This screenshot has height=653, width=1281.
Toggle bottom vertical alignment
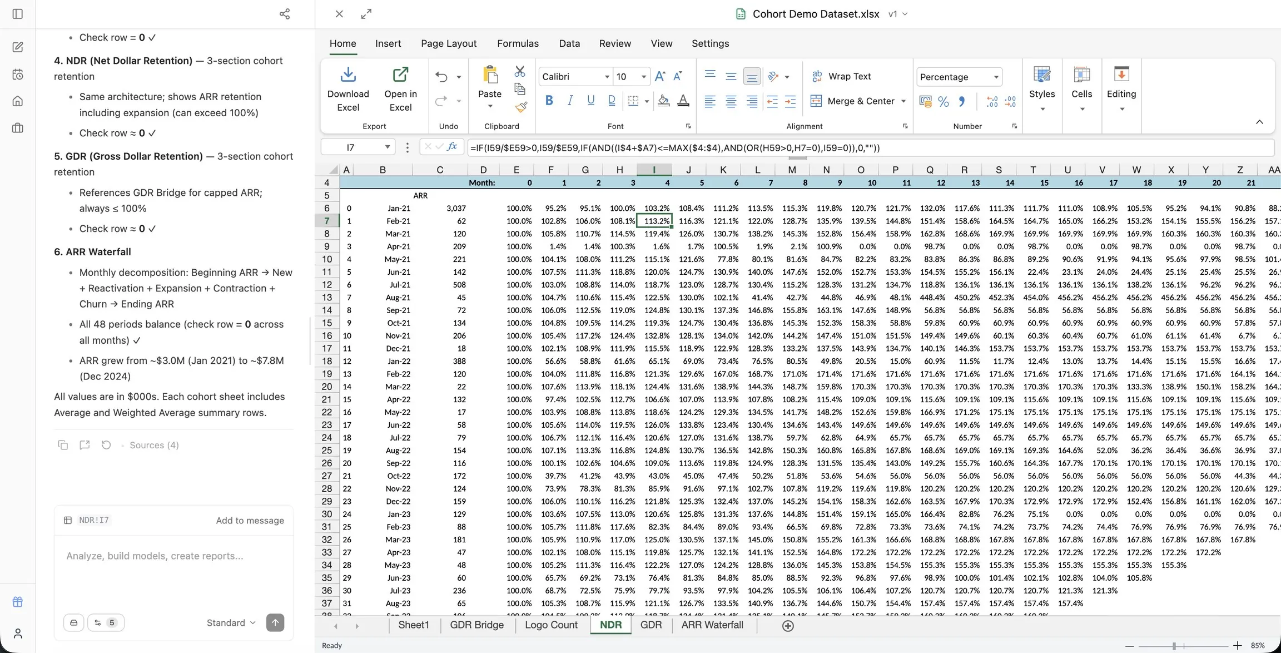click(752, 76)
